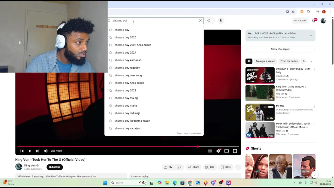Mute the video volume speaker icon

click(x=46, y=151)
